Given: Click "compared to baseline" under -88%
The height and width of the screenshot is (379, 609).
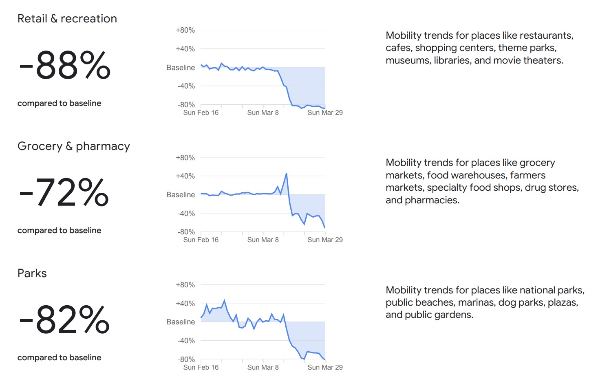Looking at the screenshot, I should click(59, 103).
